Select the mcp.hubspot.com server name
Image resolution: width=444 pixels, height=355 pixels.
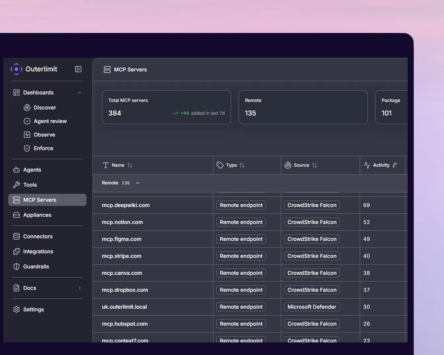coord(125,324)
